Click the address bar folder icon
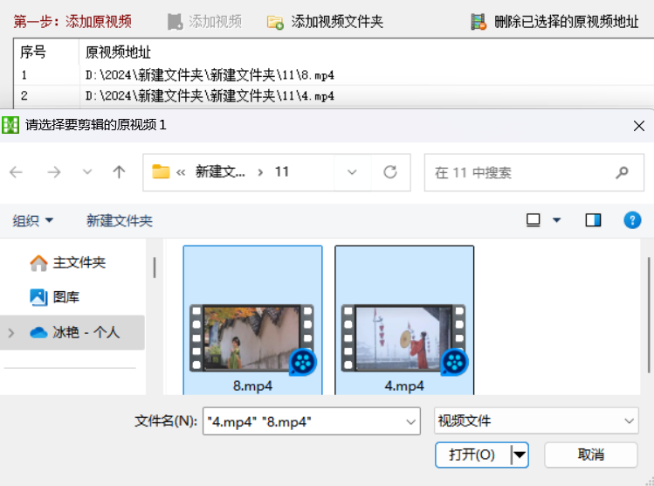This screenshot has height=486, width=654. 161,171
